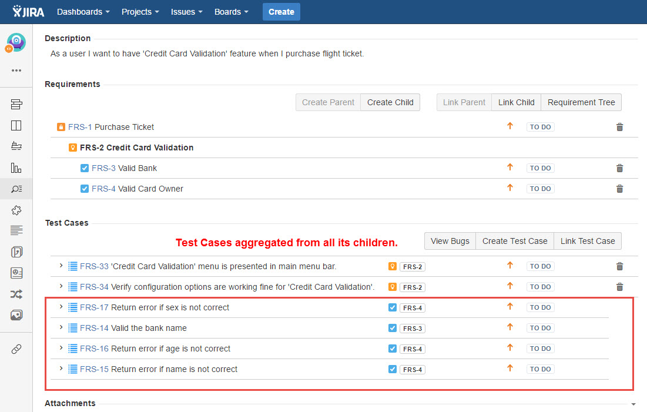Open the releases ship icon in the sidebar
This screenshot has width=647, height=412.
tap(16, 146)
